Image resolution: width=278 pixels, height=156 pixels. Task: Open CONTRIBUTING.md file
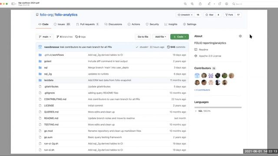55,99
